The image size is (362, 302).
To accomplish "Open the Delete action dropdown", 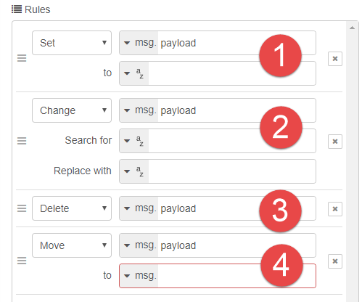I will (x=72, y=208).
